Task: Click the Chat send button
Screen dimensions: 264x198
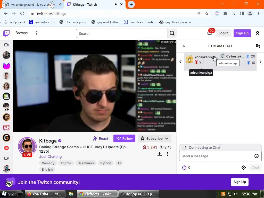Action: pyautogui.click(x=255, y=167)
